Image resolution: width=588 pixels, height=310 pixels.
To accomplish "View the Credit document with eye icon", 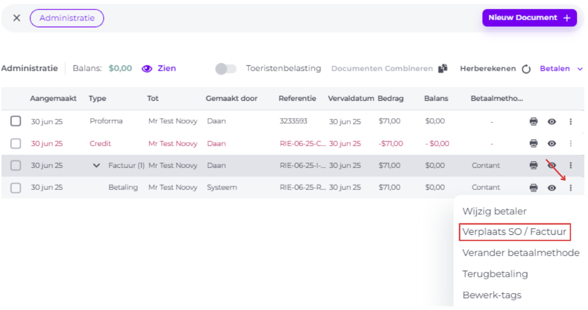I will pyautogui.click(x=552, y=143).
